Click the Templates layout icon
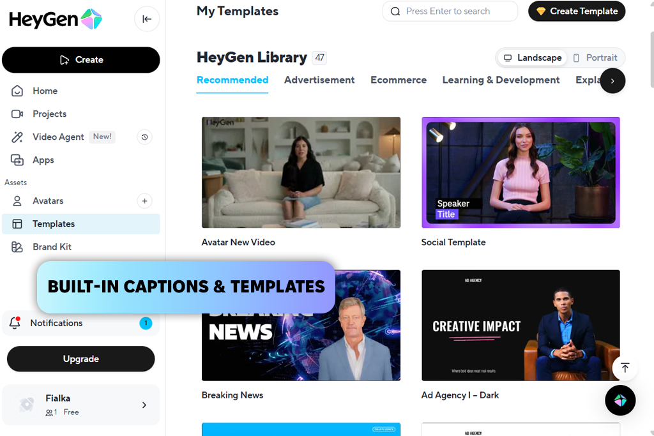This screenshot has height=436, width=654. 17,224
